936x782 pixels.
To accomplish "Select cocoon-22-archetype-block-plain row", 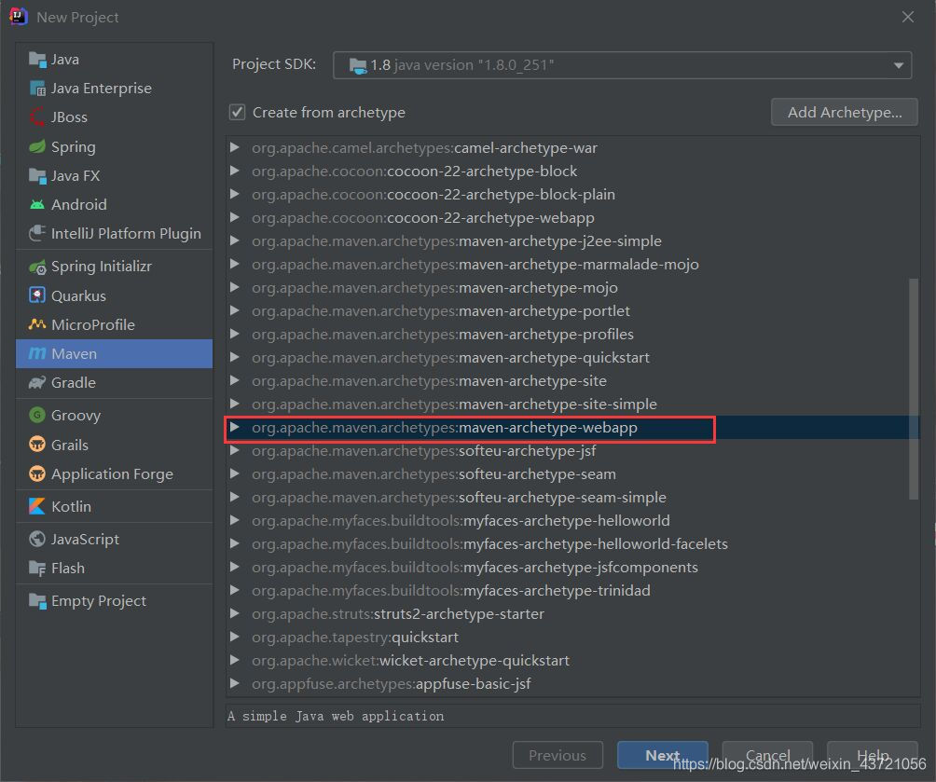I will pos(572,195).
